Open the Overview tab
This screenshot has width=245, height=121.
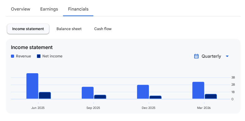click(21, 9)
